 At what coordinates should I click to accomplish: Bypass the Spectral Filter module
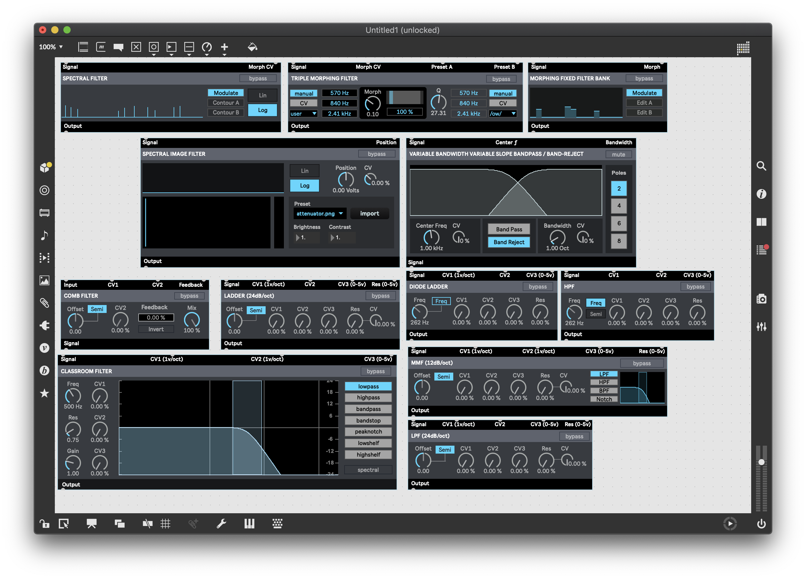(258, 79)
